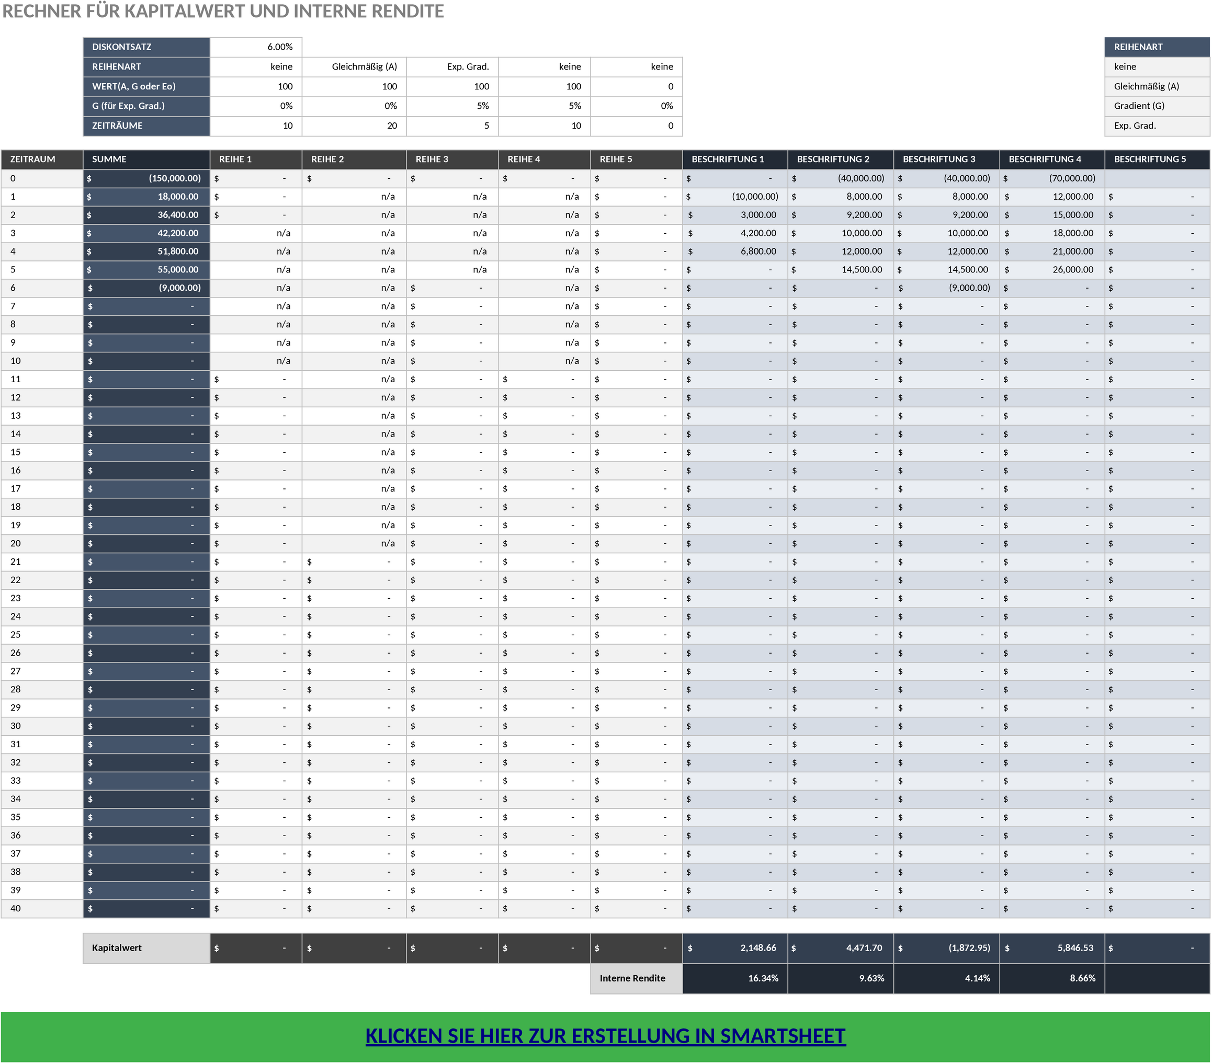Select the Summe cell 42,200.00
This screenshot has height=1063, width=1212.
click(146, 234)
